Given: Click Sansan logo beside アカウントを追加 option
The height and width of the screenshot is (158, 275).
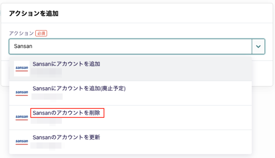Looking at the screenshot, I should (x=22, y=68).
